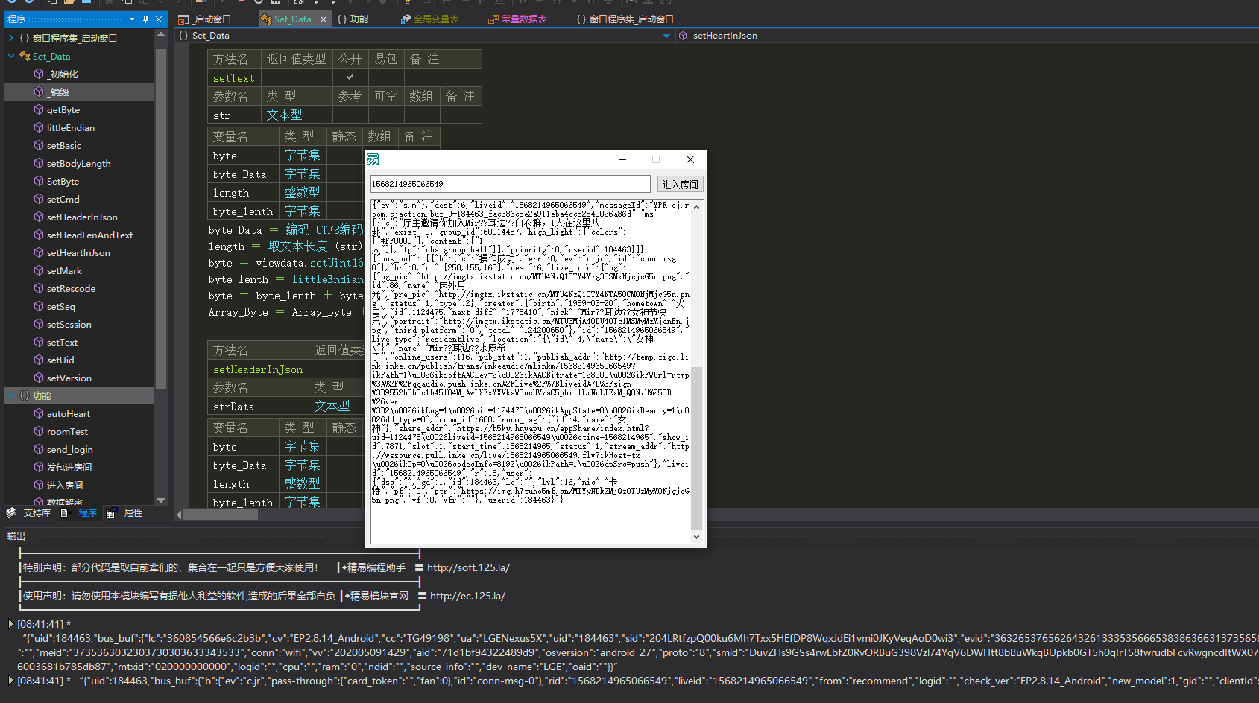
Task: Click byte_Data variable name cell
Action: [x=243, y=174]
